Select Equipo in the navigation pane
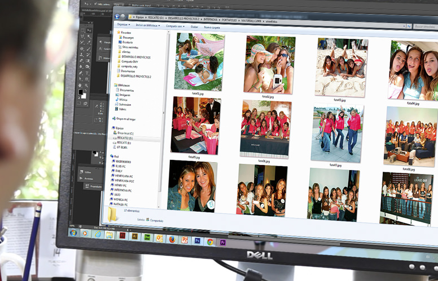438x281 pixels. (118, 128)
